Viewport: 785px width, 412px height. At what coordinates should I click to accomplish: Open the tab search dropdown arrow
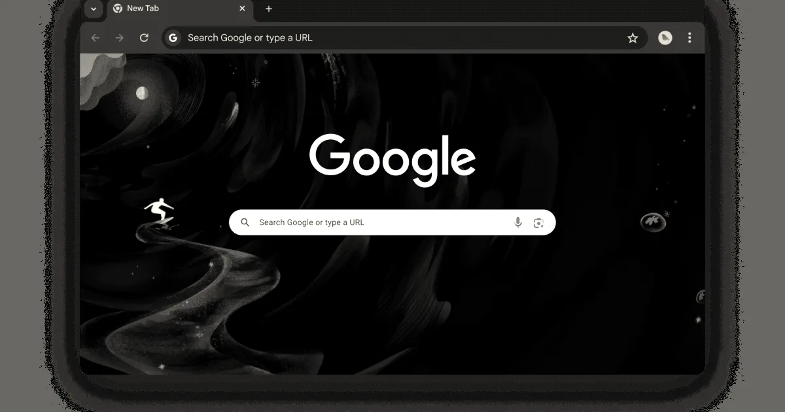click(x=94, y=9)
